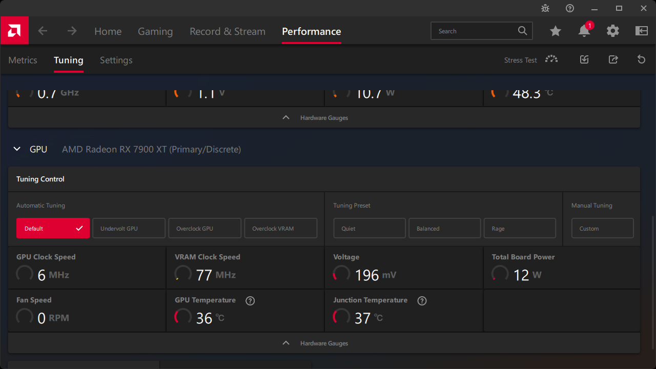Click the AMD logo icon
Image resolution: width=656 pixels, height=369 pixels.
(14, 30)
